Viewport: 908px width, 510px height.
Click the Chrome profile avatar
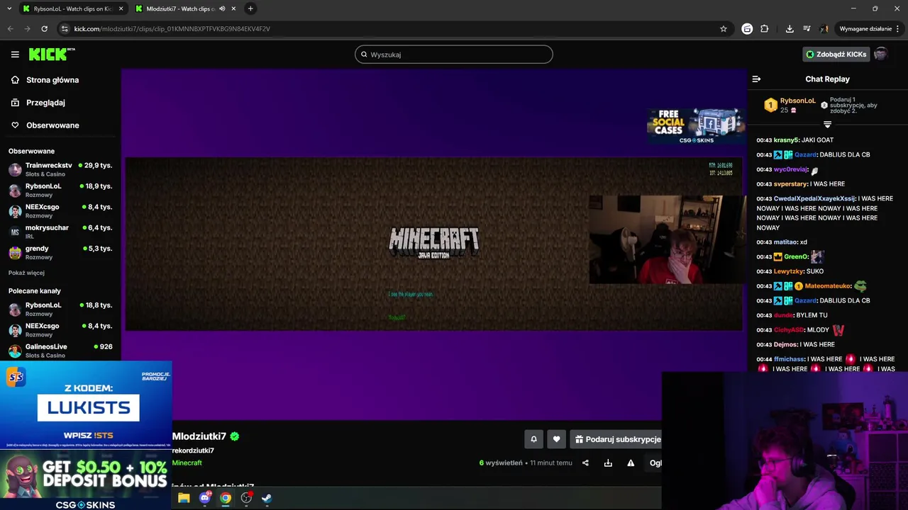824,29
